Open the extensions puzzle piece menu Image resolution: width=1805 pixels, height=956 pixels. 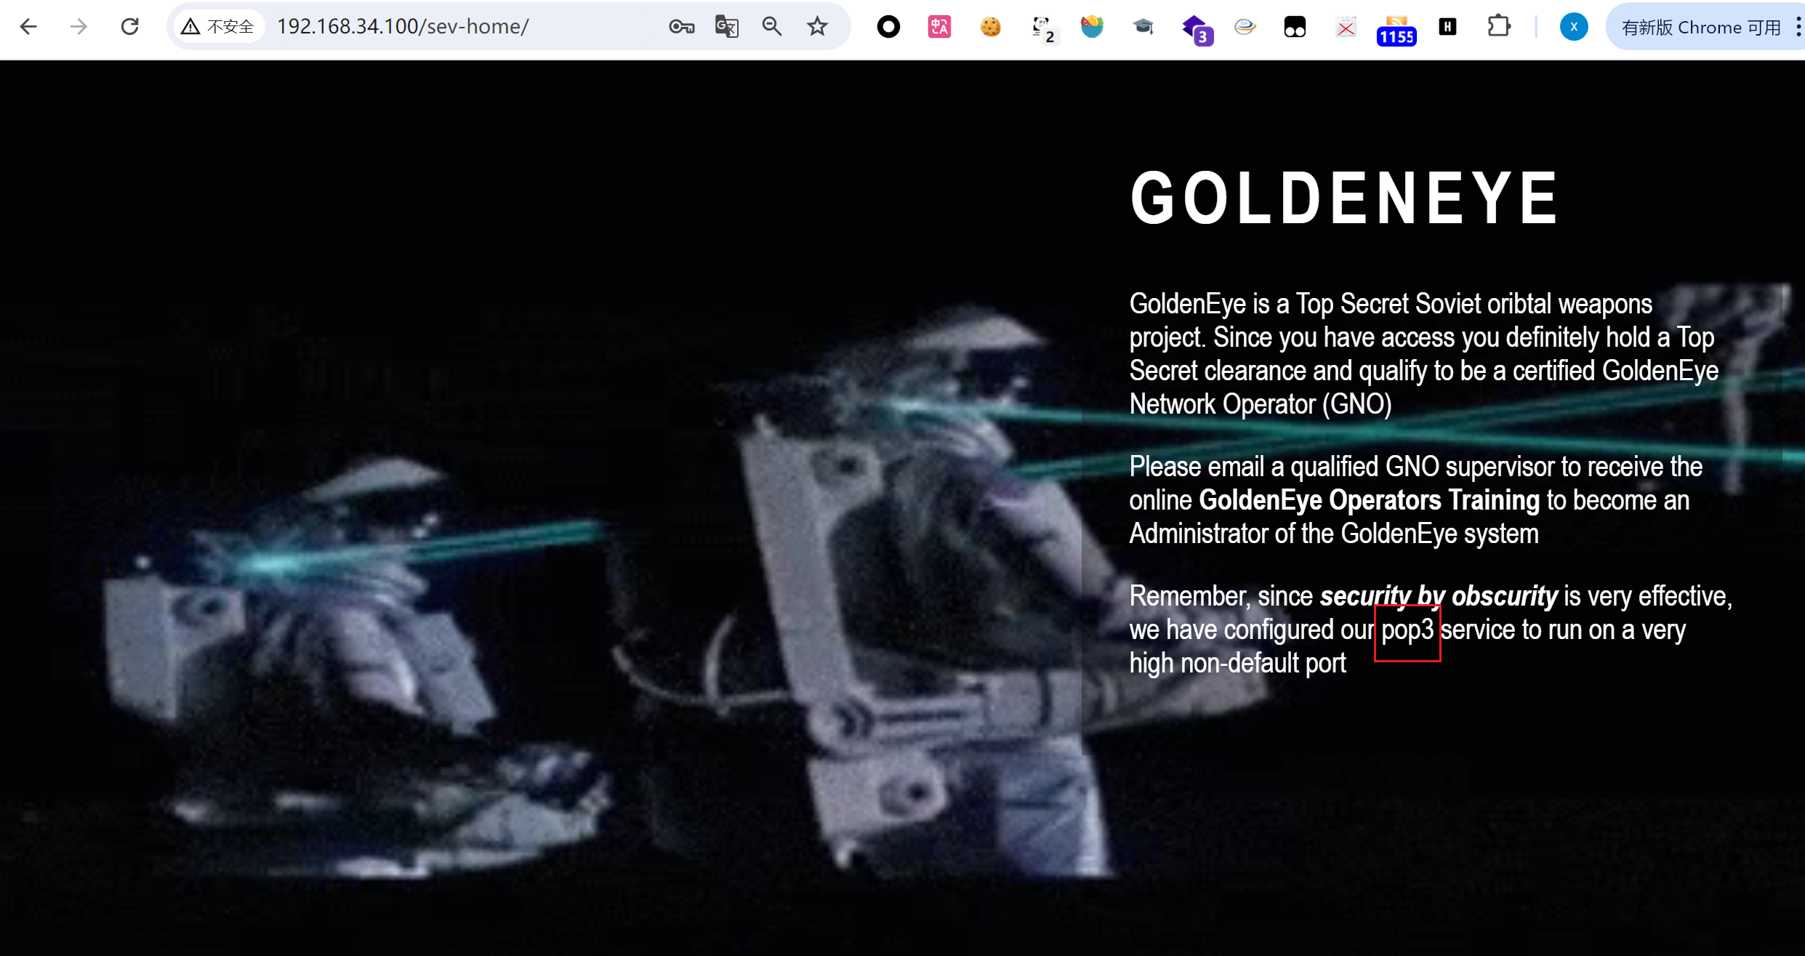1498,27
